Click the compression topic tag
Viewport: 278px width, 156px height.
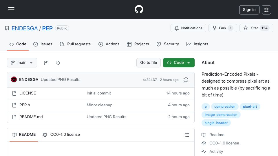225,107
